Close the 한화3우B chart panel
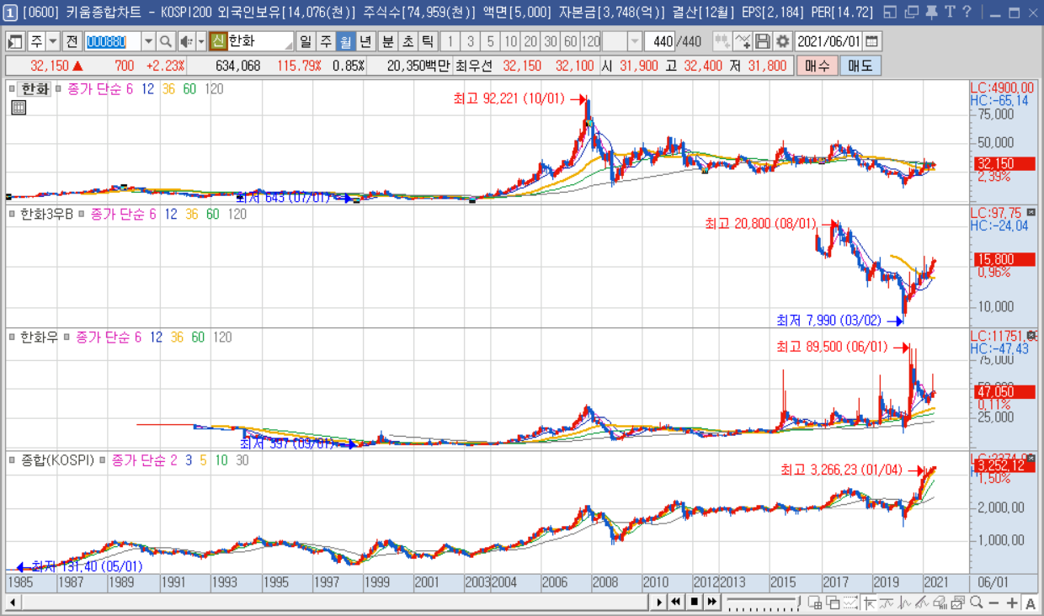This screenshot has height=616, width=1044. click(1031, 212)
